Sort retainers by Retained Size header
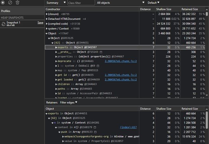This screenshot has height=144, width=209. coord(193,109)
